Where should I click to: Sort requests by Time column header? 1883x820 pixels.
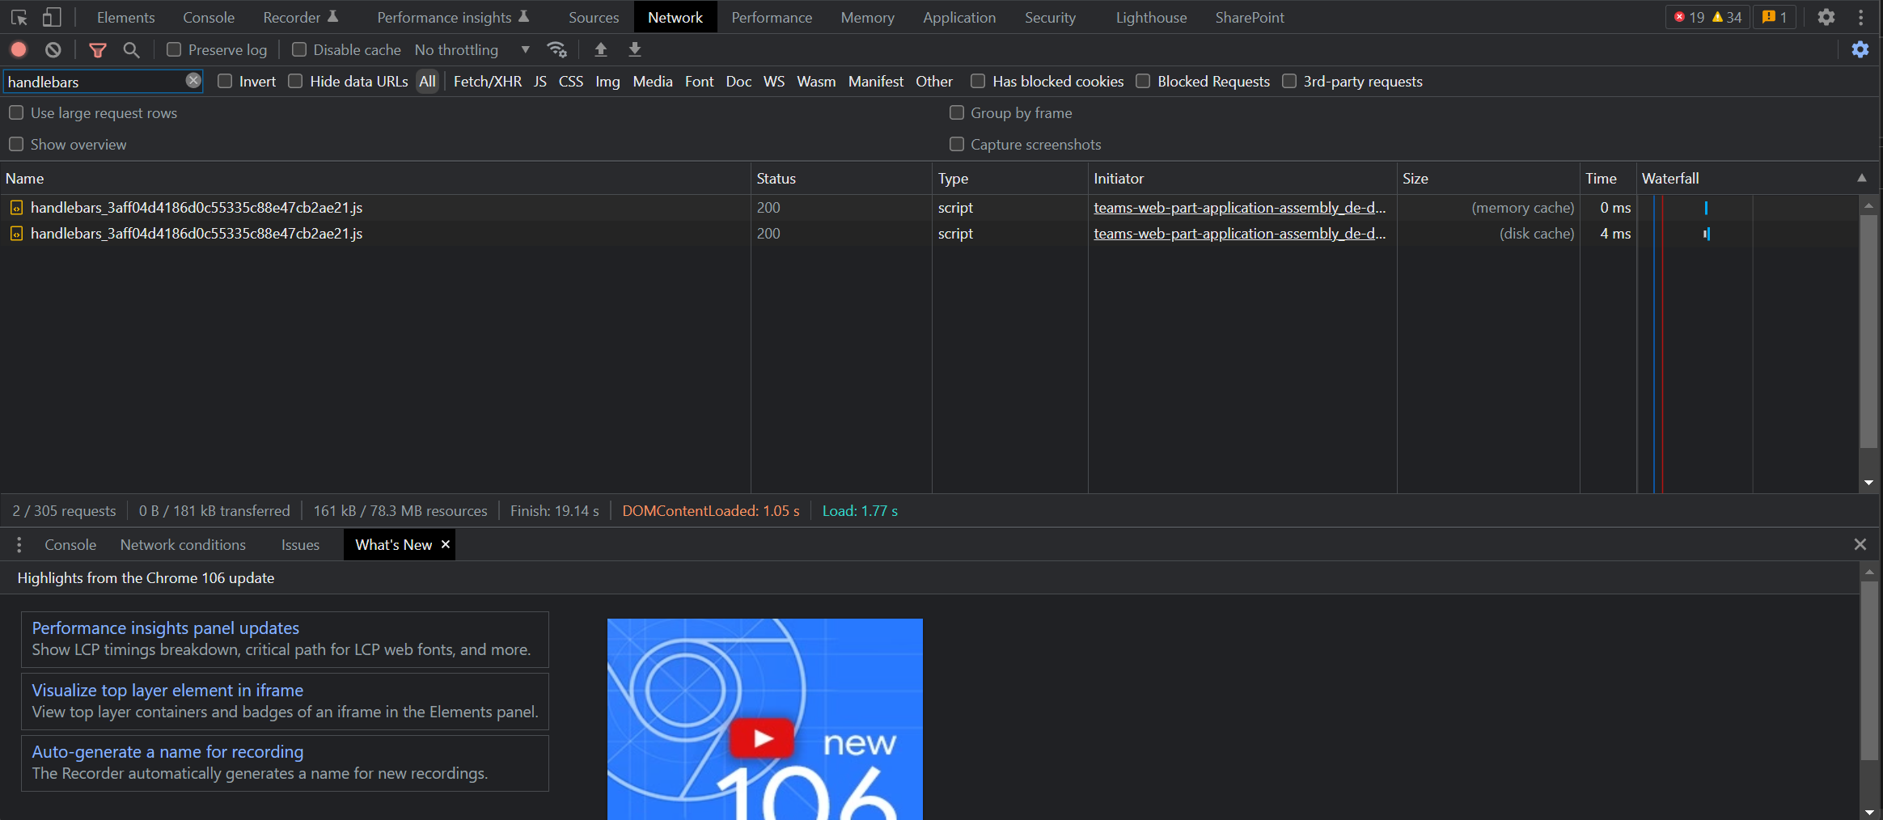click(1608, 178)
